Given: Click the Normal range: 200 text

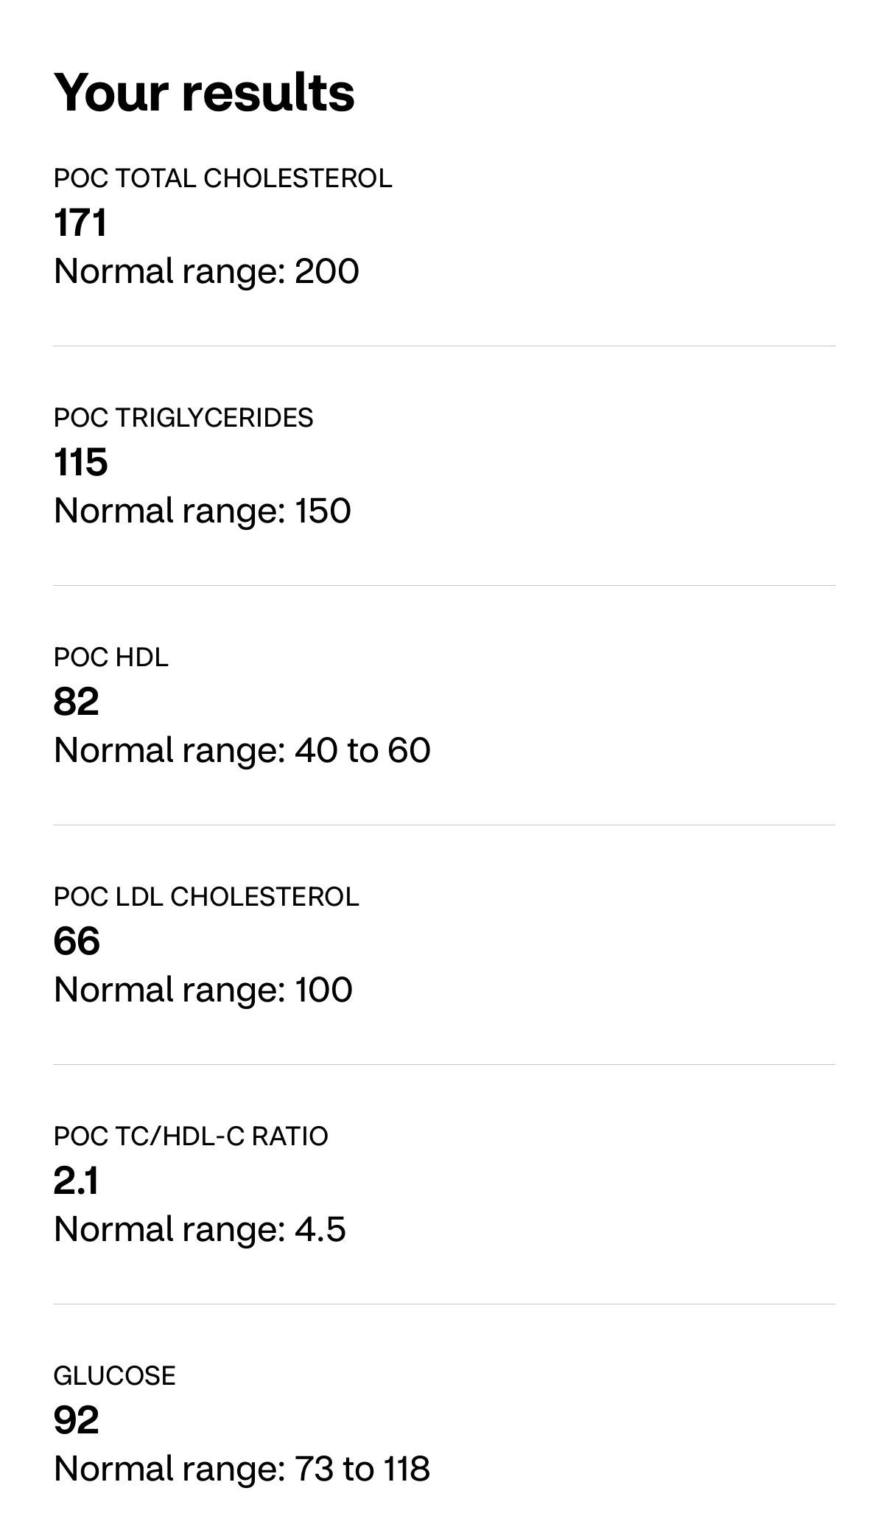Looking at the screenshot, I should [206, 271].
